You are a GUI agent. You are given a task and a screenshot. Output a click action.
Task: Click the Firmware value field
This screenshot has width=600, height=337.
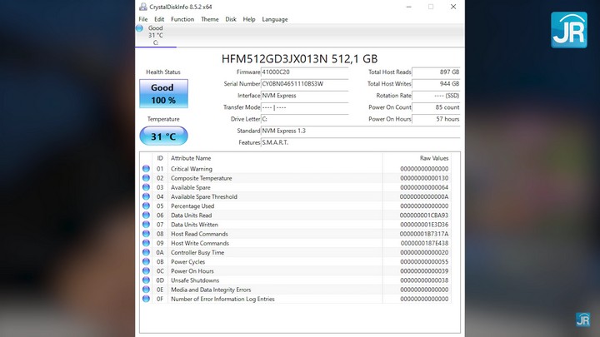click(304, 72)
